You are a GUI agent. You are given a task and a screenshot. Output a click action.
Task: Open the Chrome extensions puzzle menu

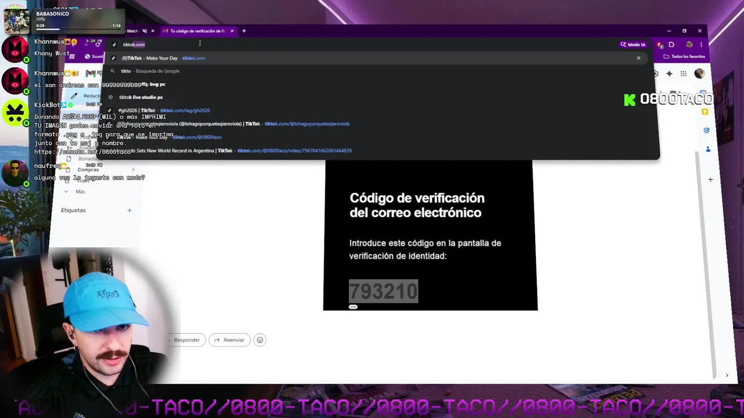click(671, 45)
